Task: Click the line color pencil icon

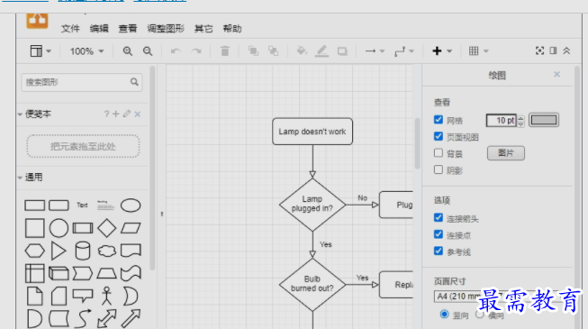Action: [321, 51]
